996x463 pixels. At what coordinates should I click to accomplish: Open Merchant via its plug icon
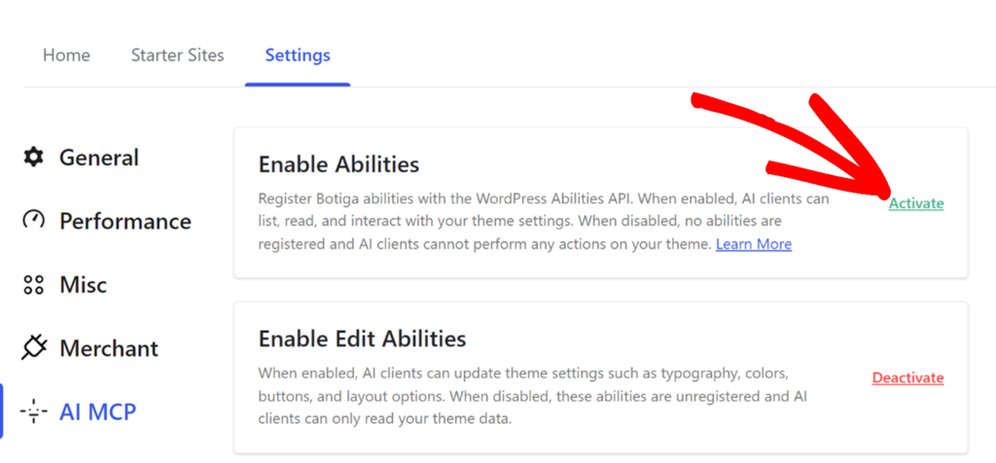tap(34, 348)
